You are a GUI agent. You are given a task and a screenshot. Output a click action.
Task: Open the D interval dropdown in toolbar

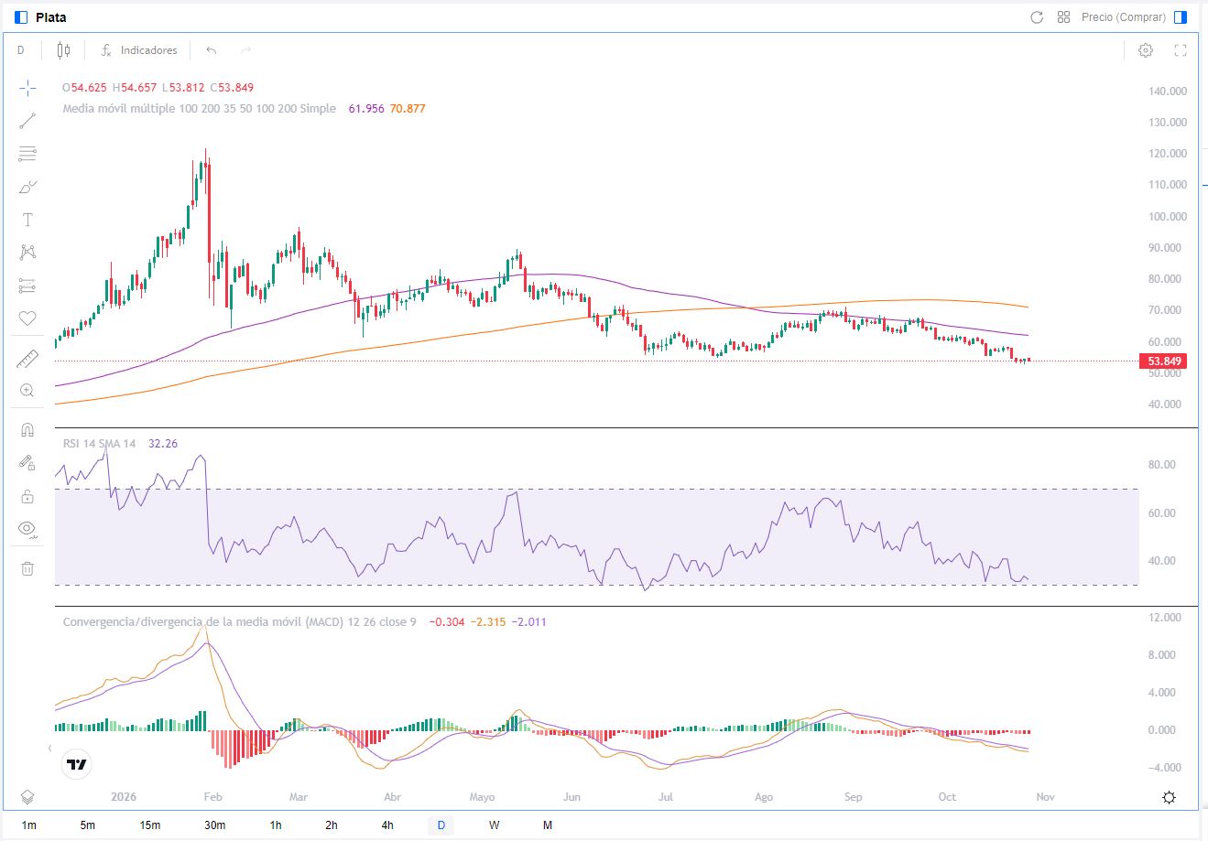click(21, 50)
